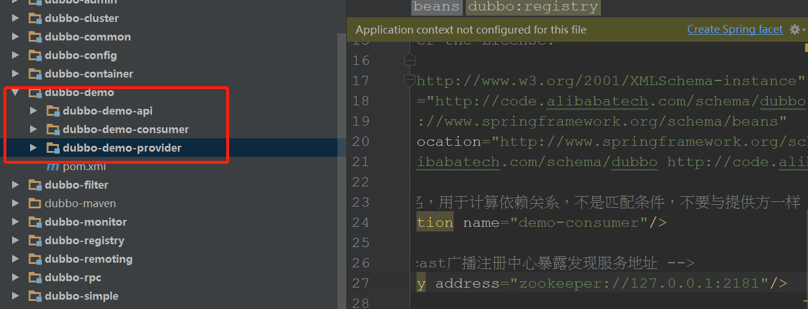Select the dubbo-filter label
This screenshot has height=309, width=808.
(77, 185)
